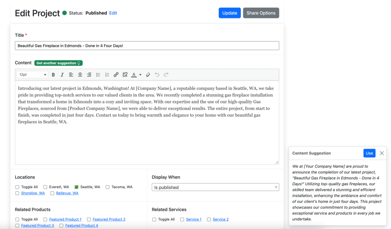Open the text color dropdown arrow
391x229 pixels.
pos(141,75)
